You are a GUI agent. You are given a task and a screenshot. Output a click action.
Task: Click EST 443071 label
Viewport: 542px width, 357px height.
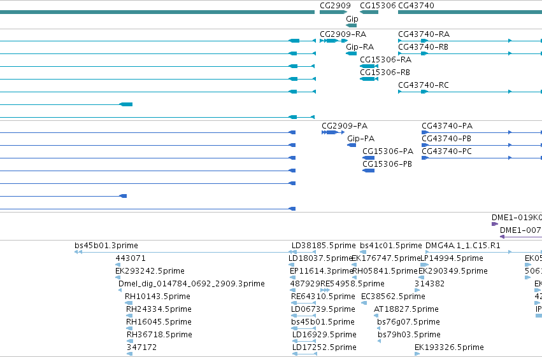point(131,258)
